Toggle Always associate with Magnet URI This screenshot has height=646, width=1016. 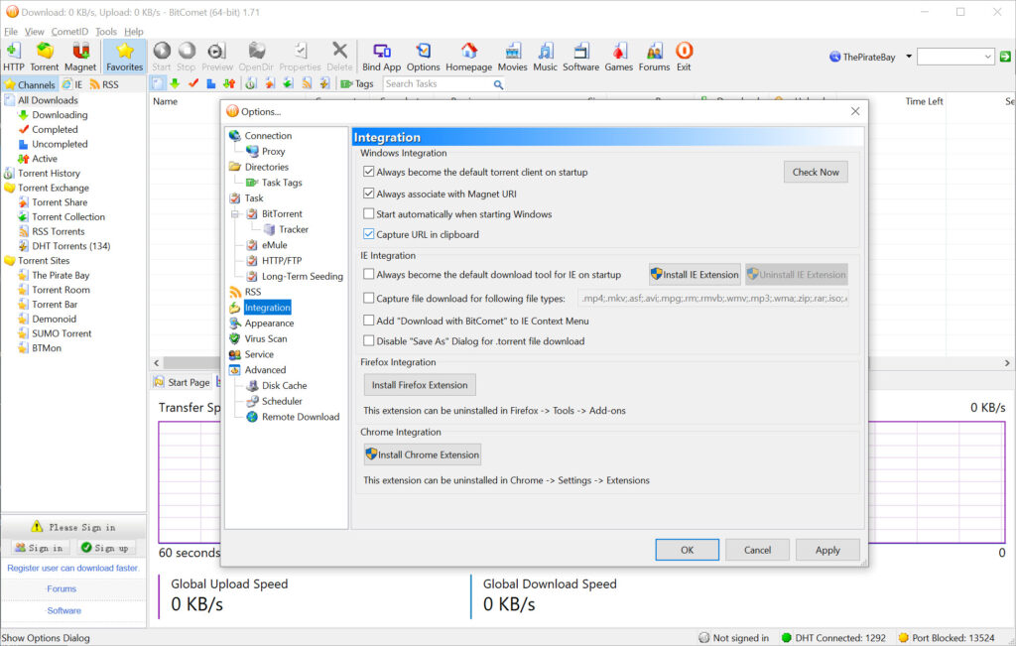coord(369,194)
